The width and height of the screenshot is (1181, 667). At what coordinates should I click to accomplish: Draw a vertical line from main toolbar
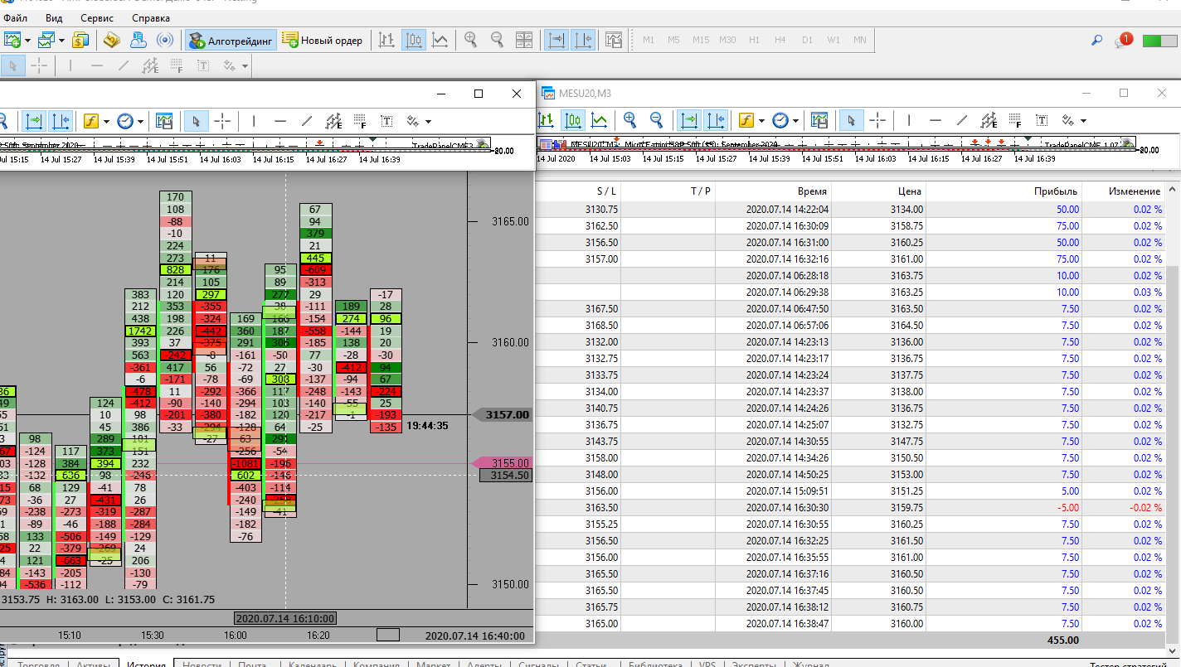[x=70, y=65]
